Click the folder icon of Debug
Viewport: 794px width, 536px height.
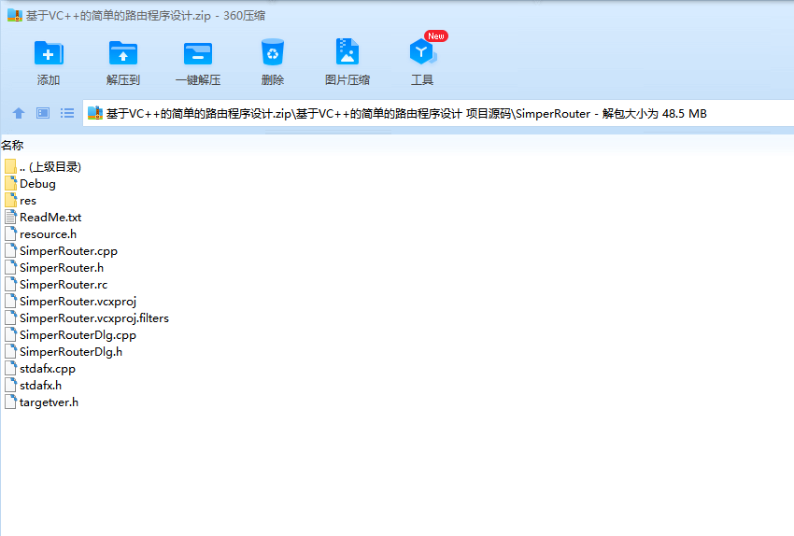10,183
